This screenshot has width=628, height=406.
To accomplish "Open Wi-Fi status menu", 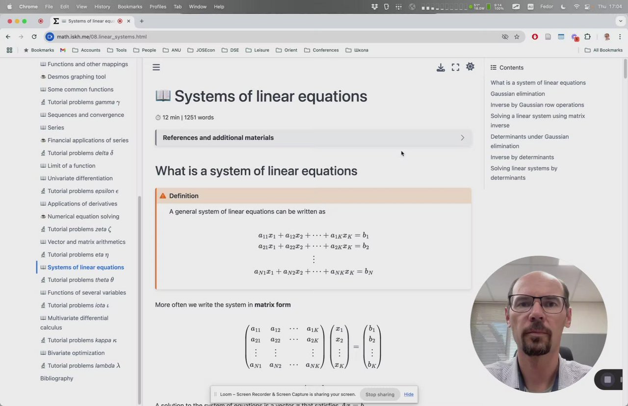I will pyautogui.click(x=576, y=7).
